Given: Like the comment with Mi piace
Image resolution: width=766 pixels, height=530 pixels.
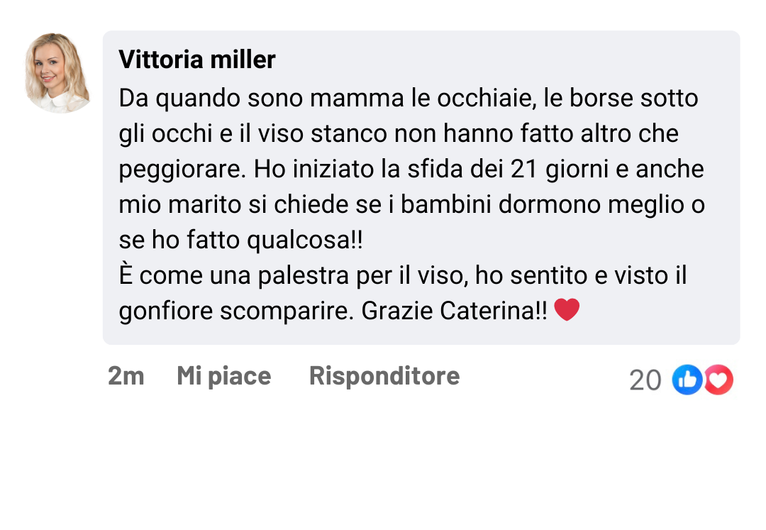Looking at the screenshot, I should click(x=223, y=376).
